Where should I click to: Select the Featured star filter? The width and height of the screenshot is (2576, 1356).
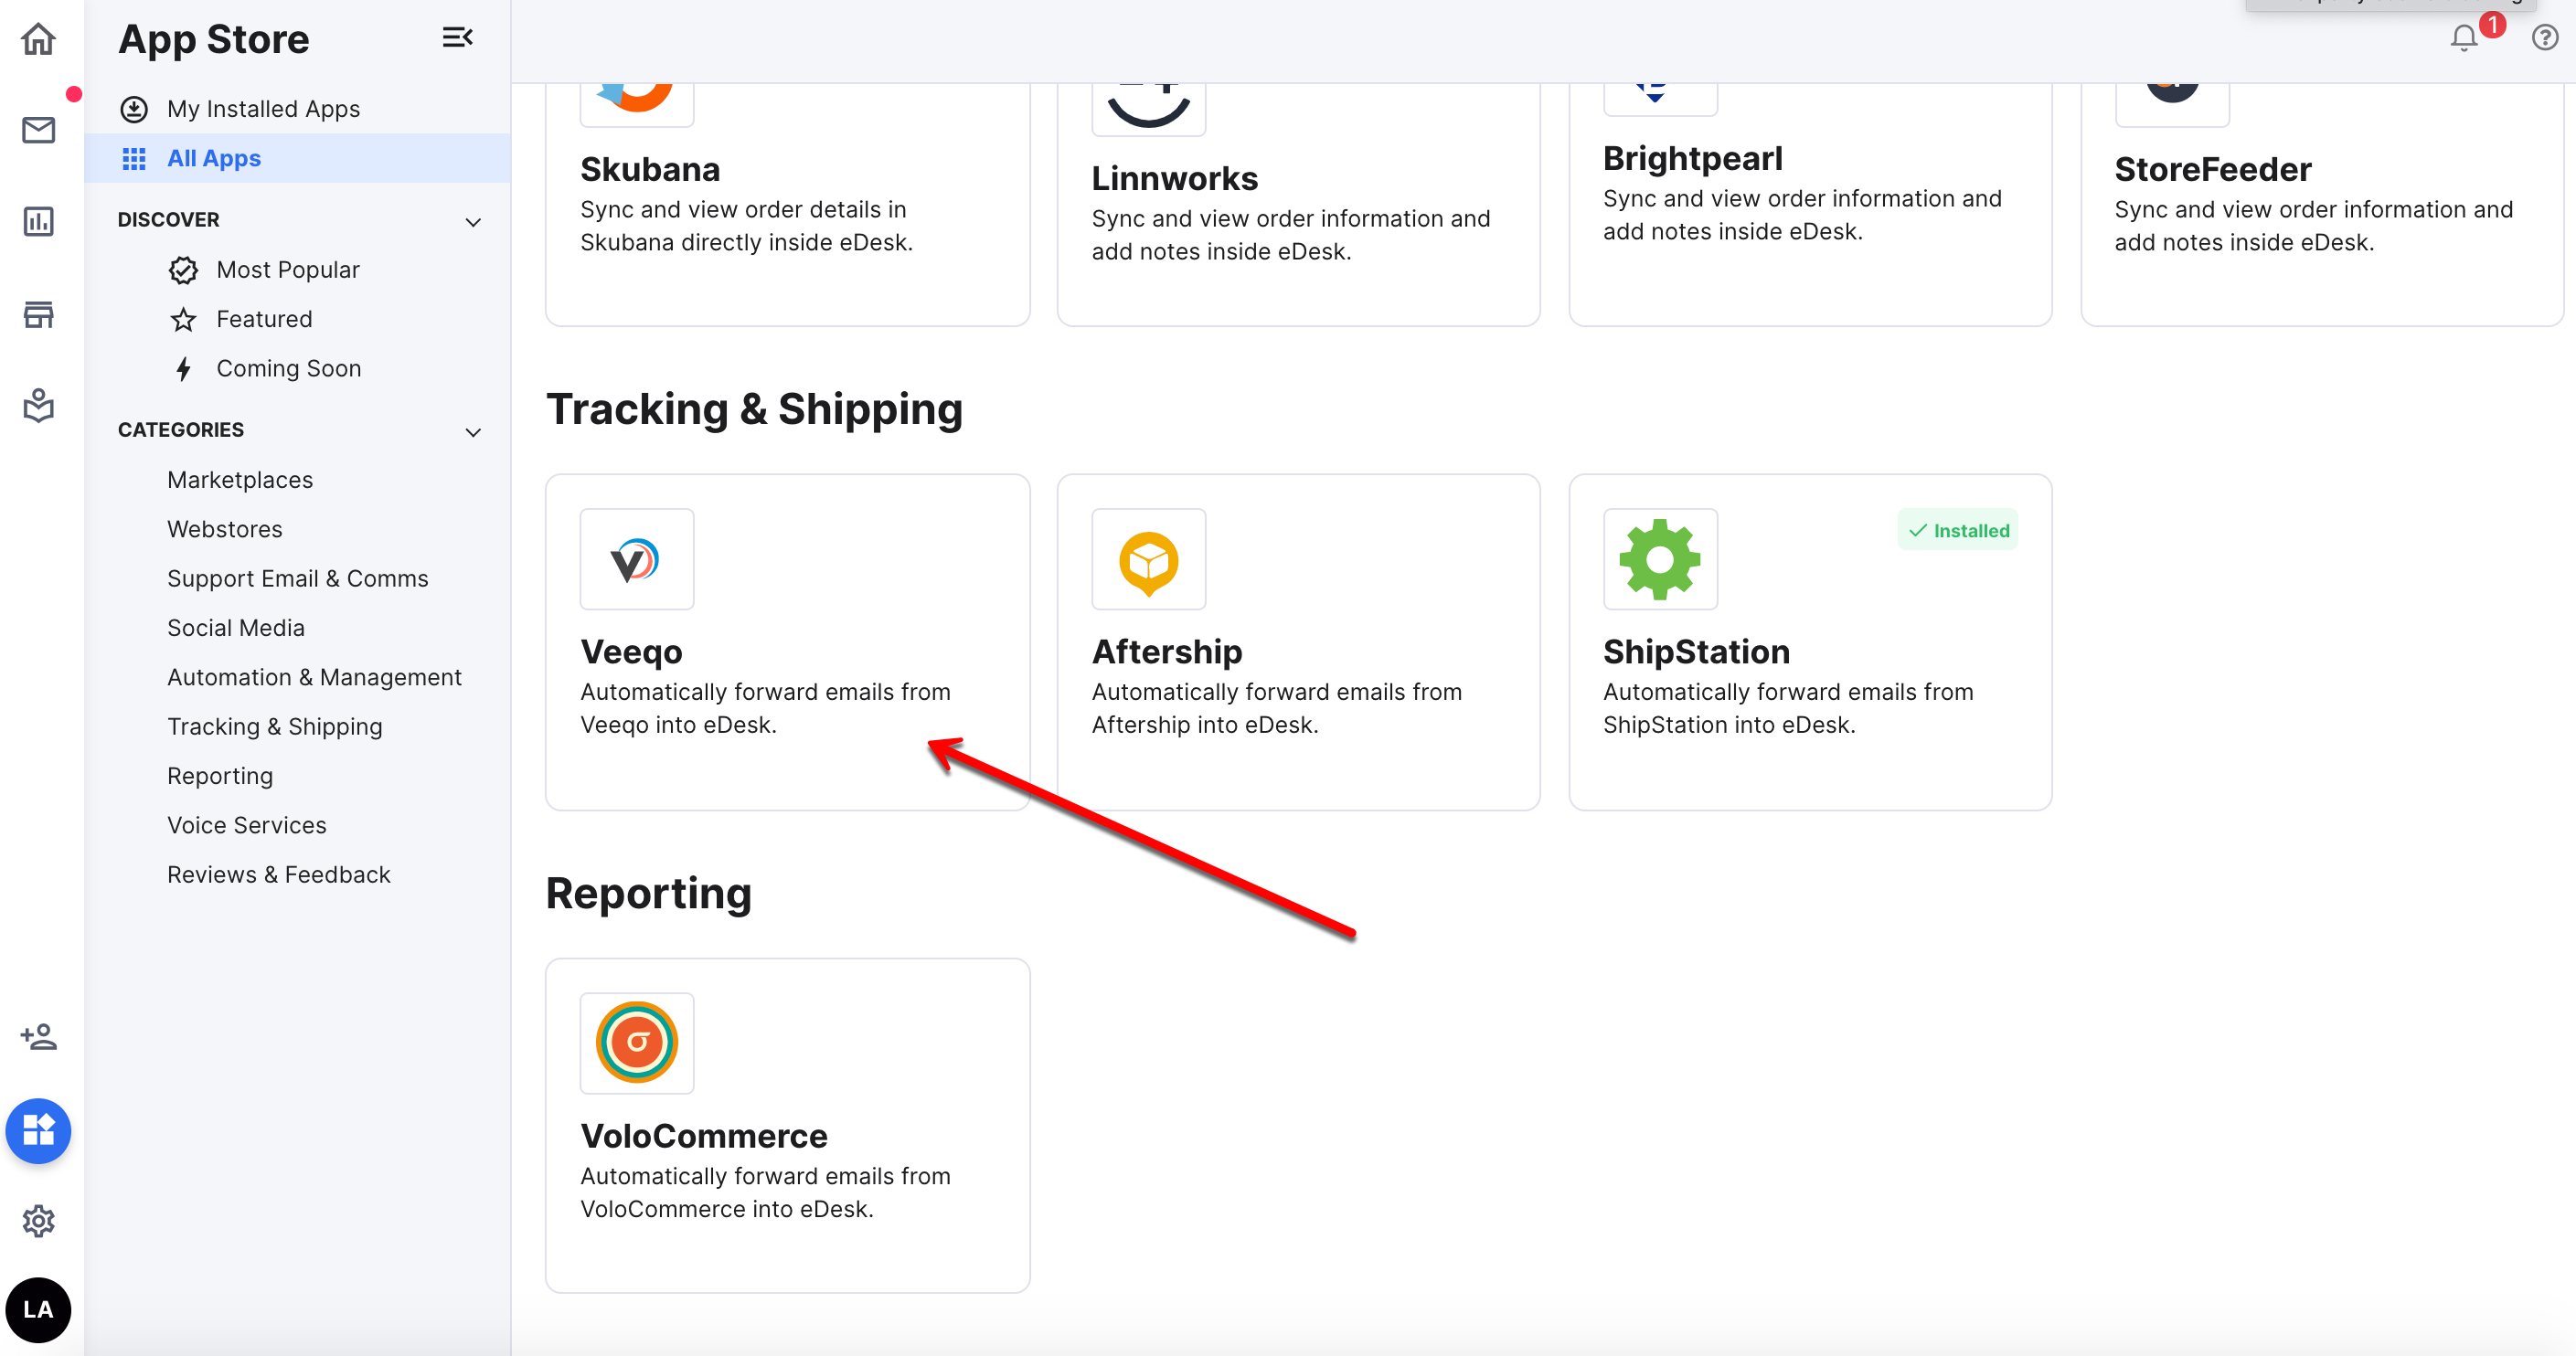[264, 318]
